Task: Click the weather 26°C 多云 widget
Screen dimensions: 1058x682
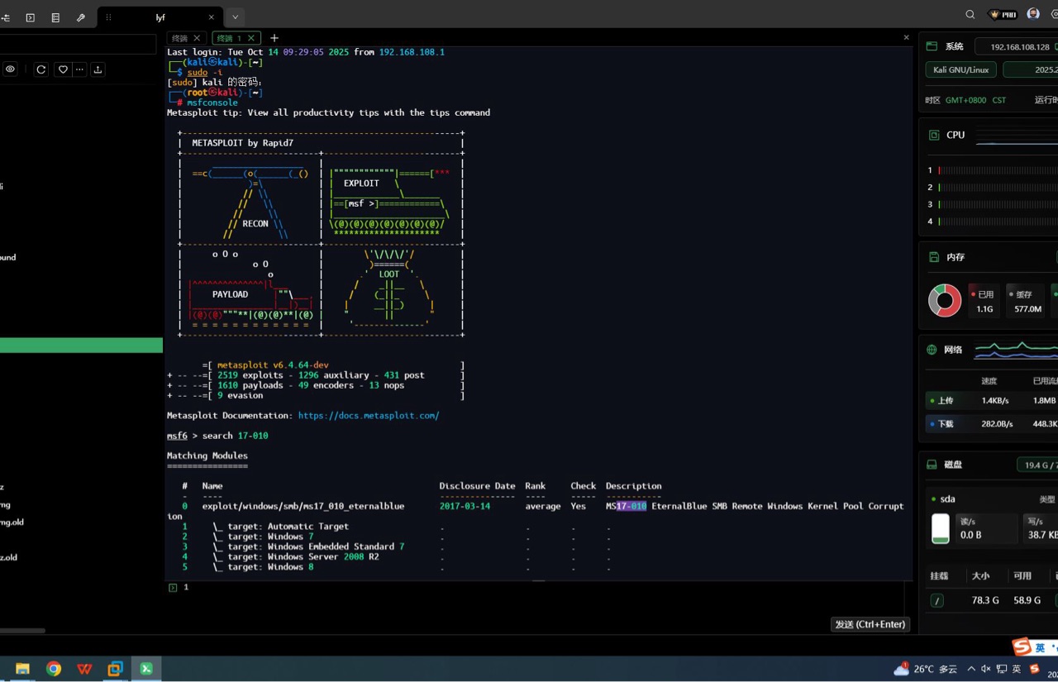Action: point(926,669)
